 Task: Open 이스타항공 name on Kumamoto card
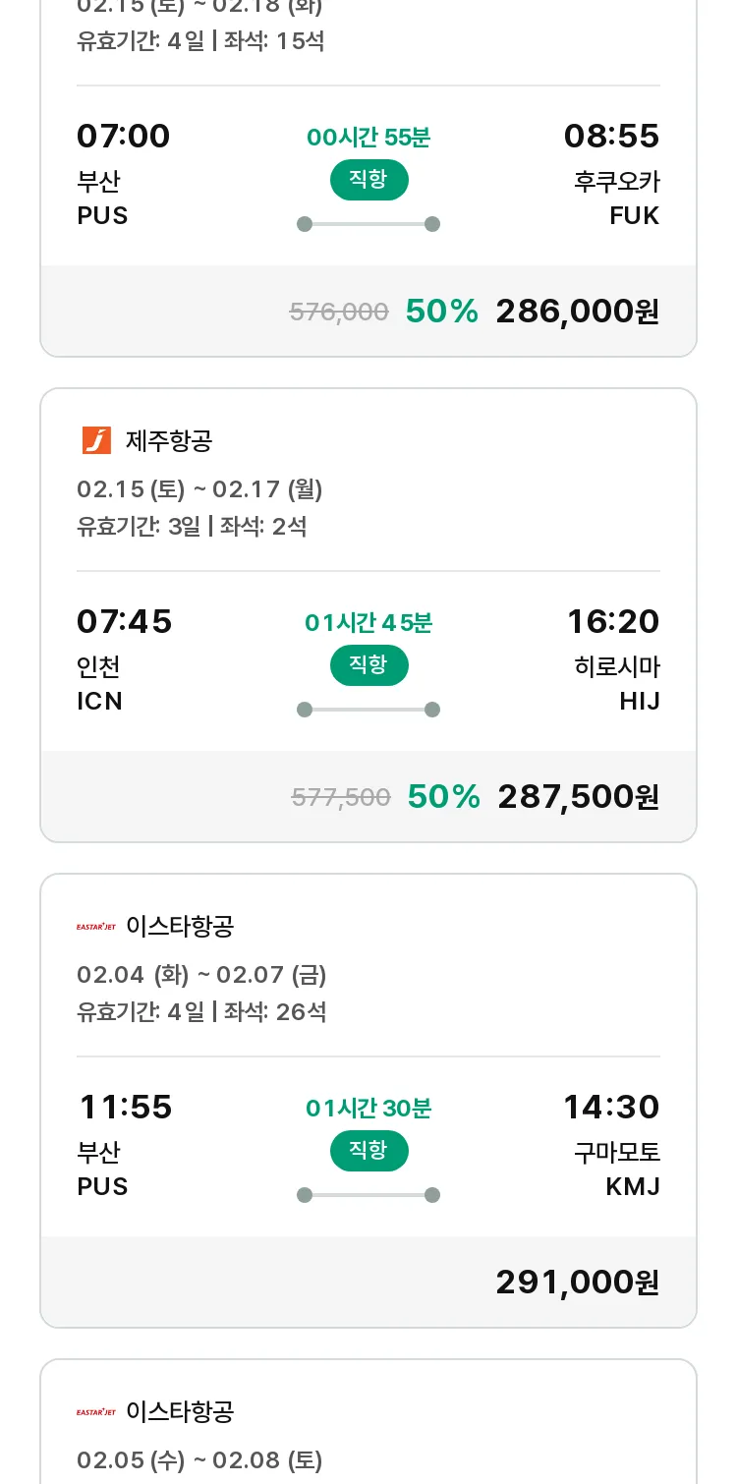[x=180, y=926]
